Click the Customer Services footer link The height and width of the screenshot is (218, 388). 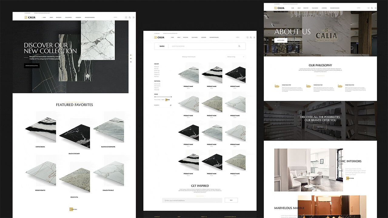[229, 216]
